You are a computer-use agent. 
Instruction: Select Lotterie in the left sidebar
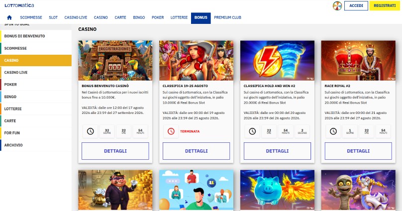click(36, 108)
